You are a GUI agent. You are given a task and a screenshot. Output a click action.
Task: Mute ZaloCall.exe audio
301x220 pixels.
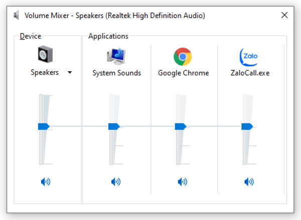tap(249, 181)
